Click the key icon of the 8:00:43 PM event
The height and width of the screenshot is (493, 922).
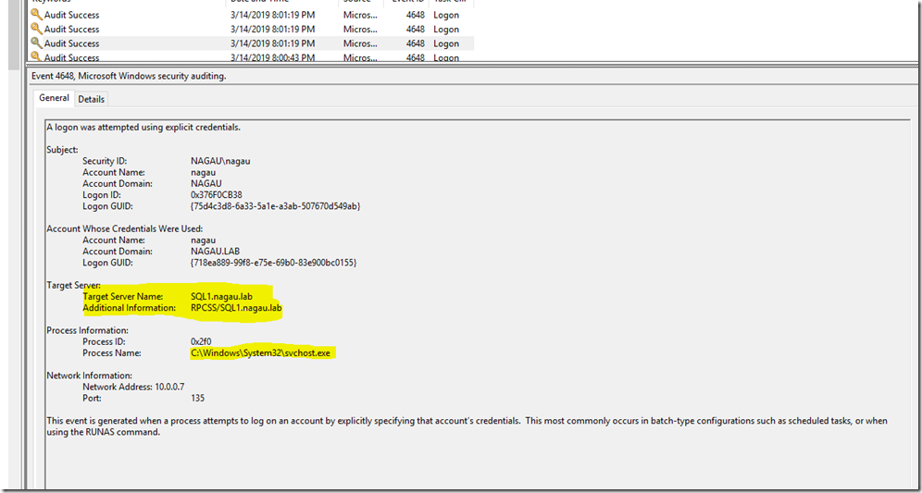(x=36, y=57)
